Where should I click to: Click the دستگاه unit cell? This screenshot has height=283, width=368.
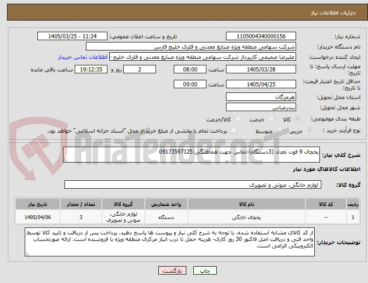(x=166, y=217)
